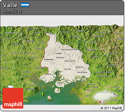
Task: Select the Soledad label
Action: click(x=113, y=54)
